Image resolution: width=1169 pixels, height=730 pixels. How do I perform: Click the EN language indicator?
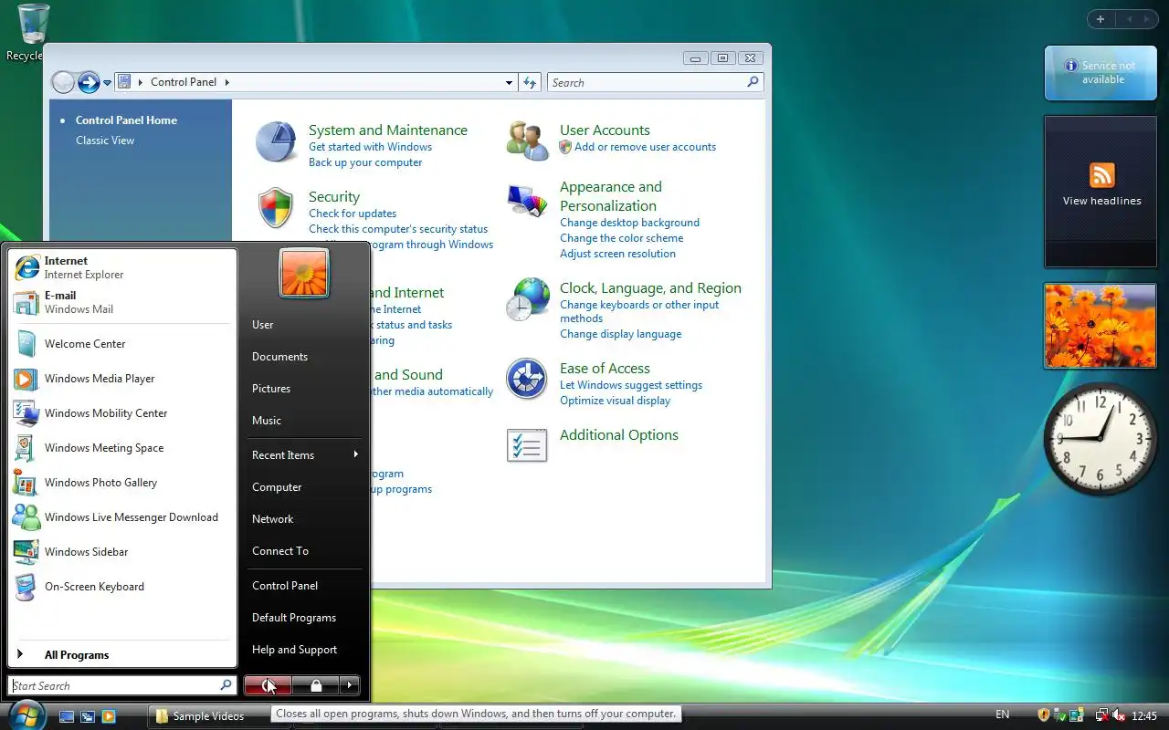point(1002,715)
